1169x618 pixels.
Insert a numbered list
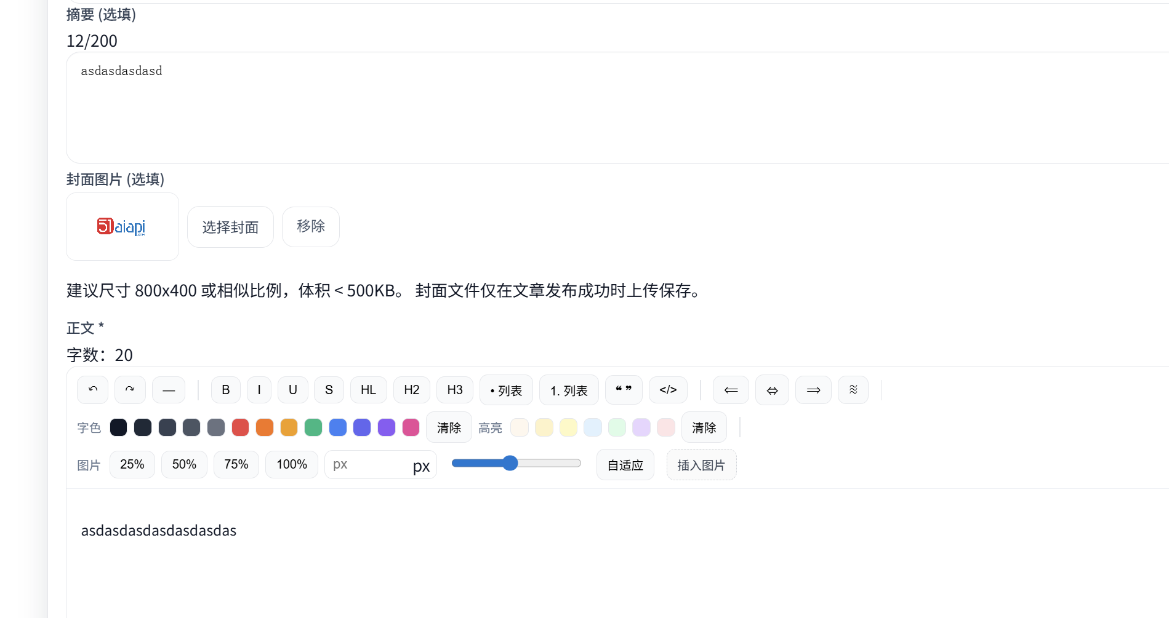(569, 390)
